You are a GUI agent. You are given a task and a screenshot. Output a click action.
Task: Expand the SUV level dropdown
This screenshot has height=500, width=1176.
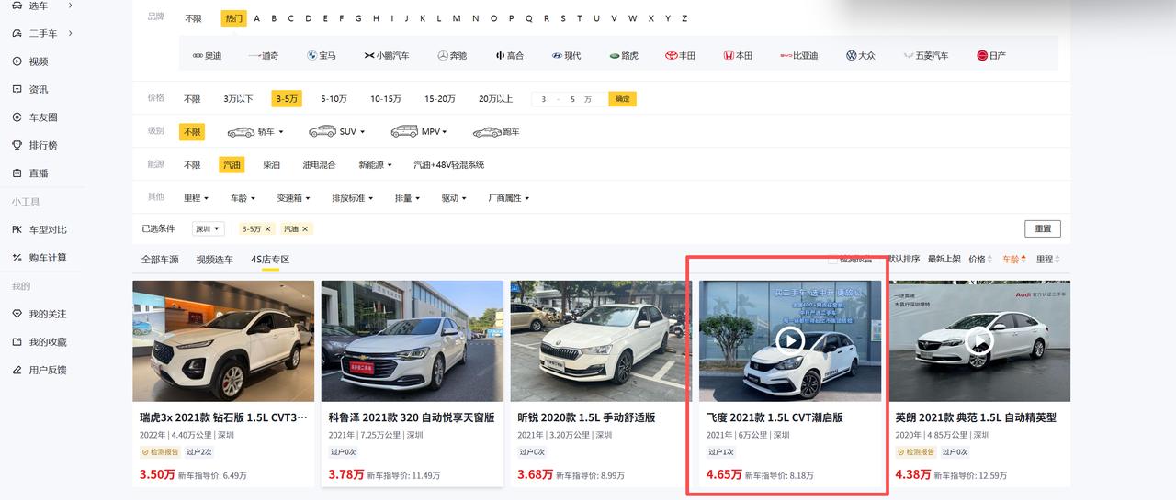pyautogui.click(x=336, y=132)
